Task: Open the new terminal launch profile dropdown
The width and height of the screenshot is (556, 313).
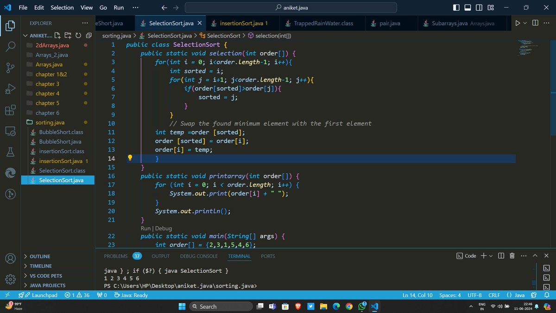Action: (x=491, y=256)
